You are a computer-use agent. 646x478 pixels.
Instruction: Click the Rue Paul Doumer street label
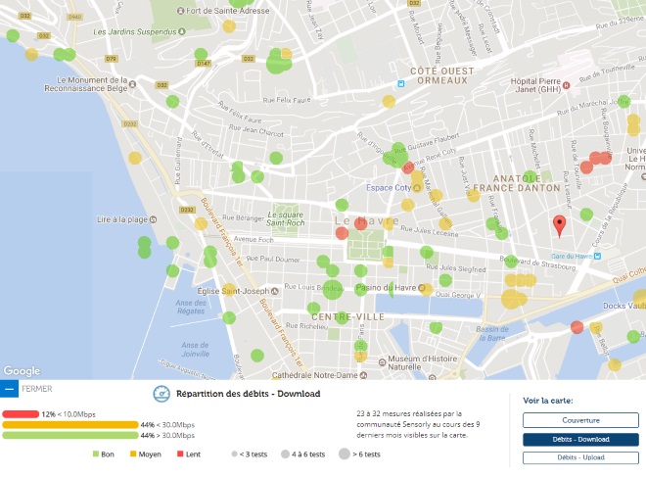(x=273, y=259)
